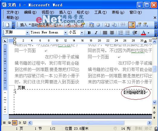
Task: Toggle Show/Hide Document Text icon
Action: 114,25
